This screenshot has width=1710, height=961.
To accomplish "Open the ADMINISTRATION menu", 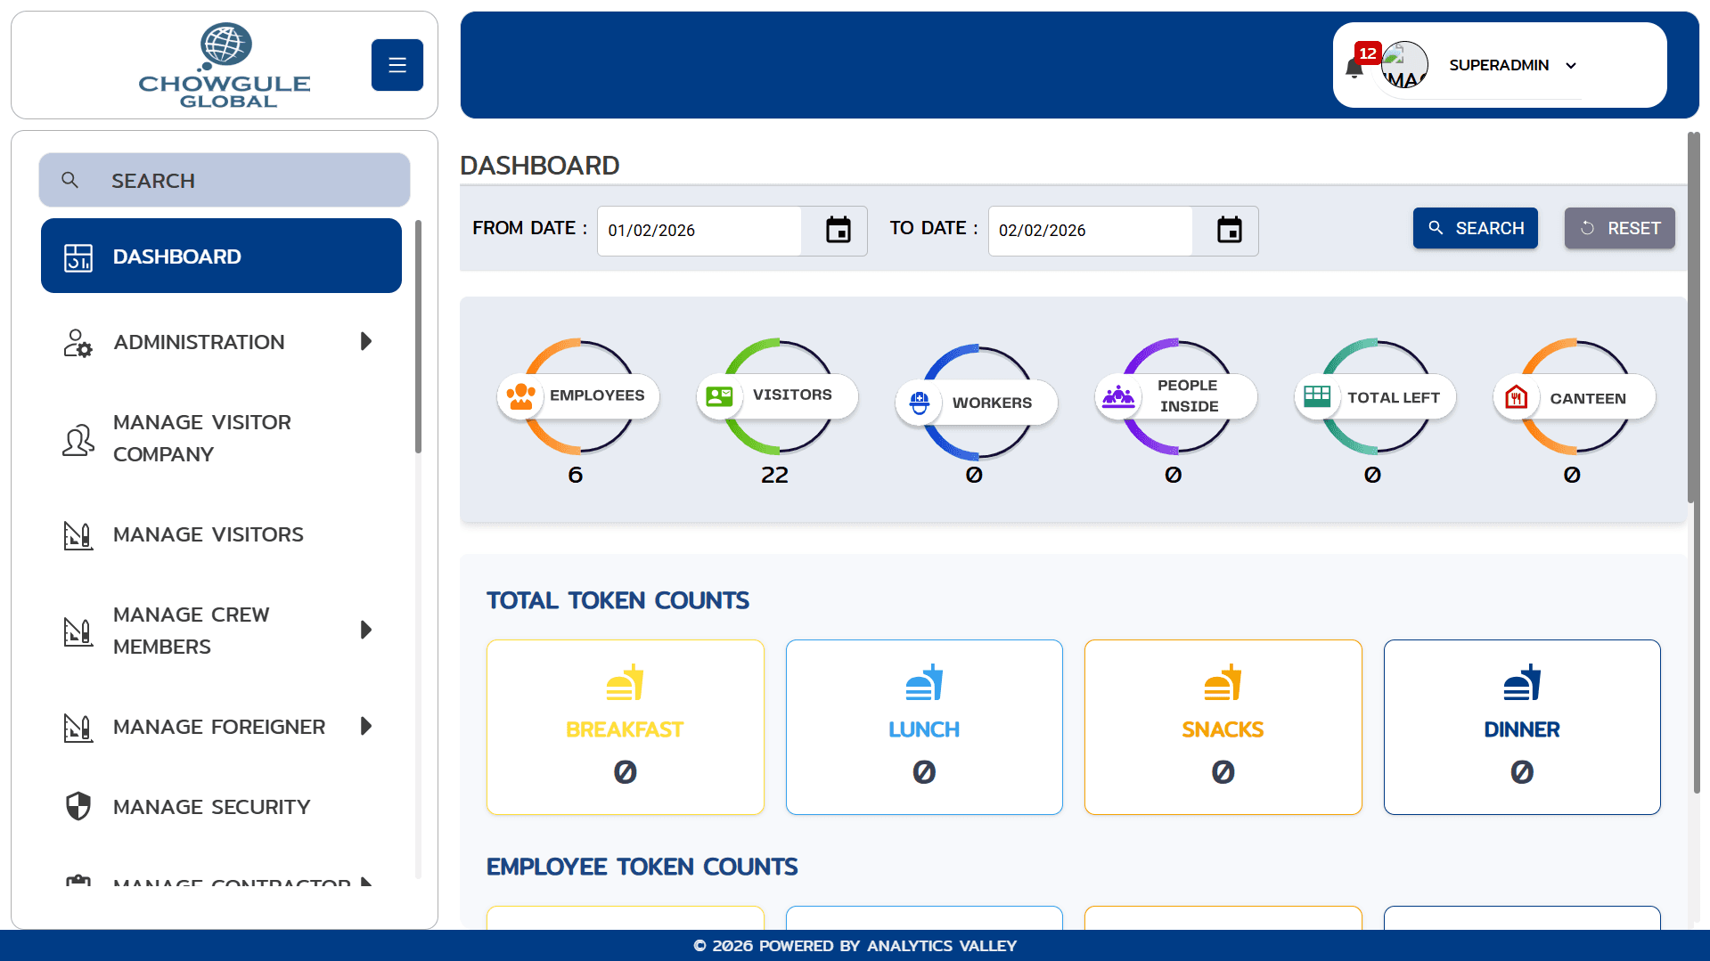I will pyautogui.click(x=221, y=342).
